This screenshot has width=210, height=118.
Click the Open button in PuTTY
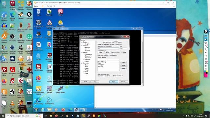pyautogui.click(x=114, y=82)
